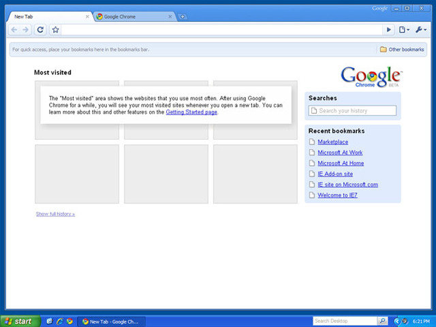Image resolution: width=436 pixels, height=327 pixels.
Task: Click the Google Chrome BETA logo
Action: [x=371, y=77]
